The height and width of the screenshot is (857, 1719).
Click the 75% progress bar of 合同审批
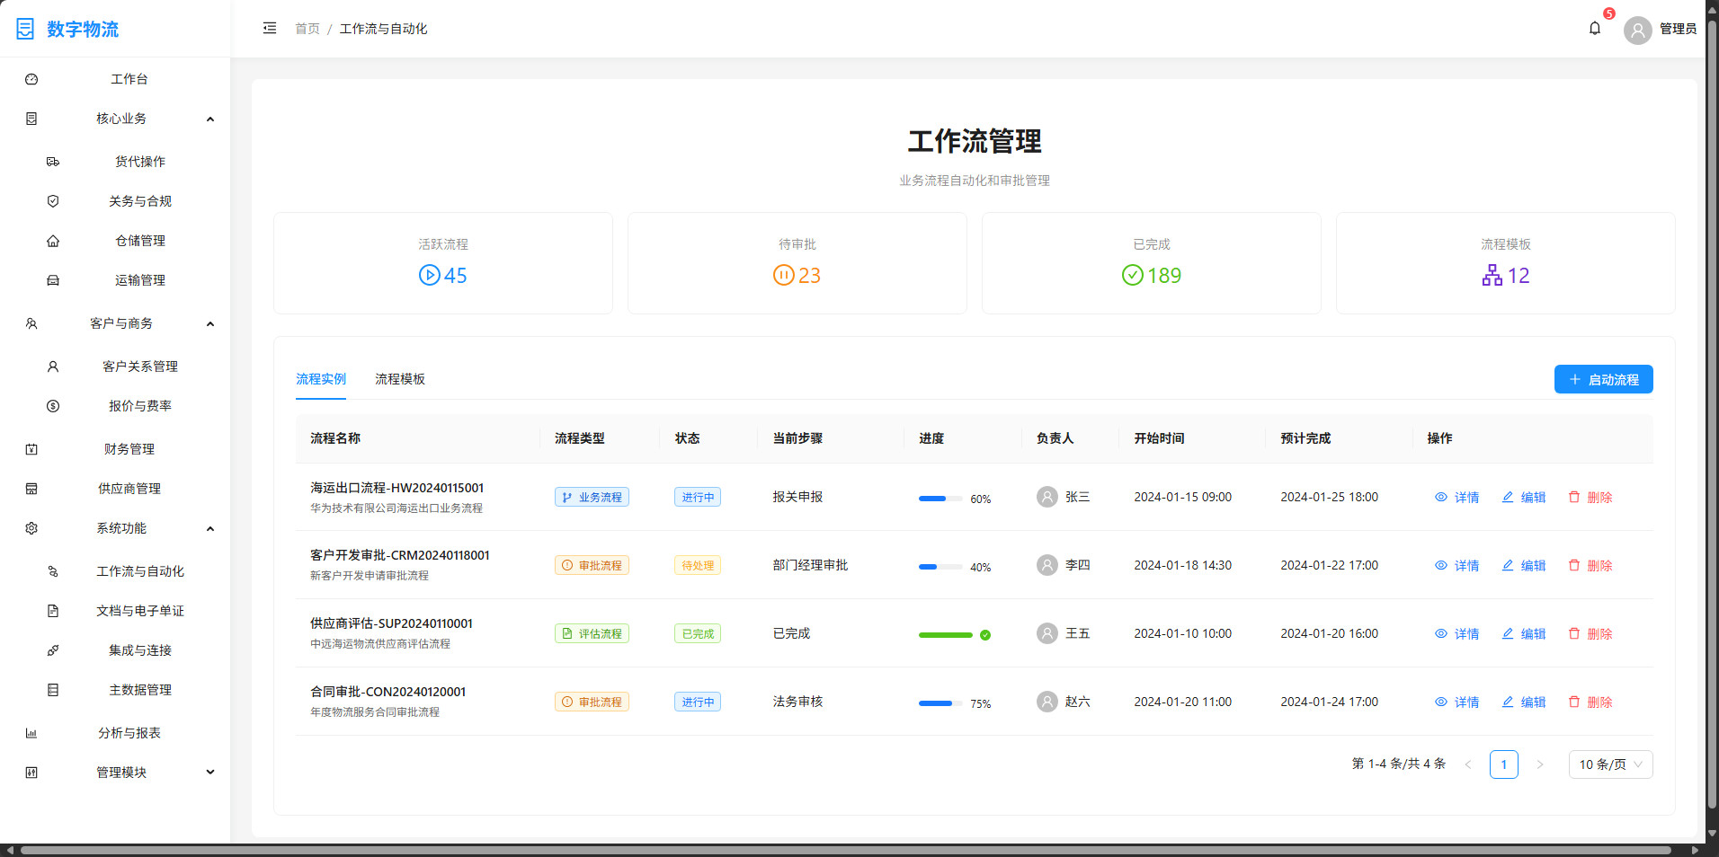pos(938,703)
